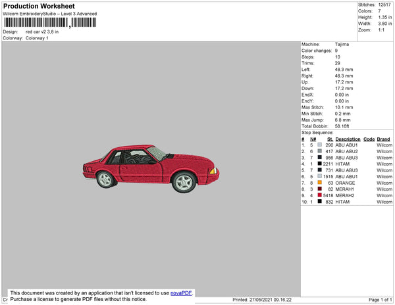Click the stop 10 HITAM black swatch

[x=319, y=202]
